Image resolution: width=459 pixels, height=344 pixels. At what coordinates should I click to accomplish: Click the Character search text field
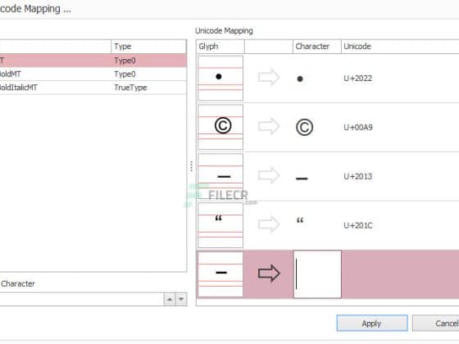click(x=82, y=299)
